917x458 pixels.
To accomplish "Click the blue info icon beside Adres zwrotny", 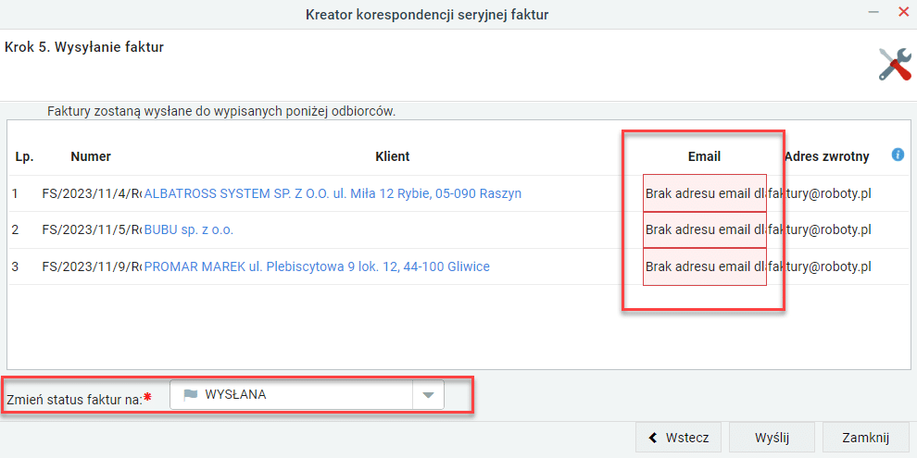I will coord(898,155).
